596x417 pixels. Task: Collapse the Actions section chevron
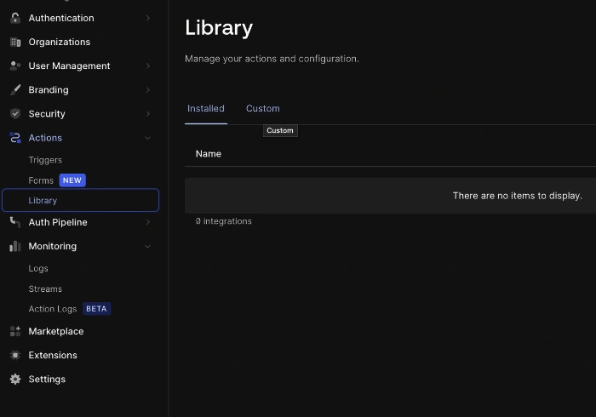tap(147, 138)
